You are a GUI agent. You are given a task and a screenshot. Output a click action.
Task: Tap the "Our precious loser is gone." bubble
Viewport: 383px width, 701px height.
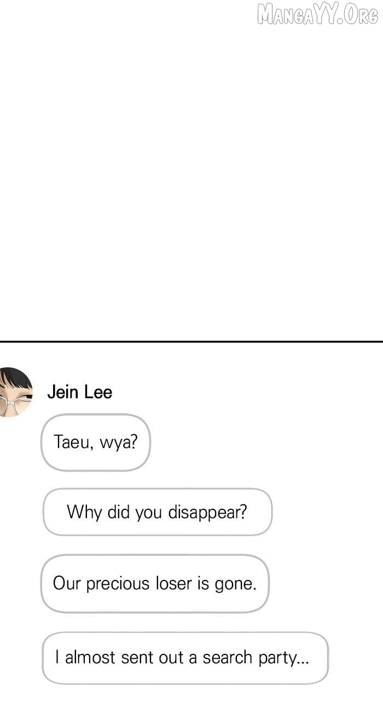pos(155,583)
